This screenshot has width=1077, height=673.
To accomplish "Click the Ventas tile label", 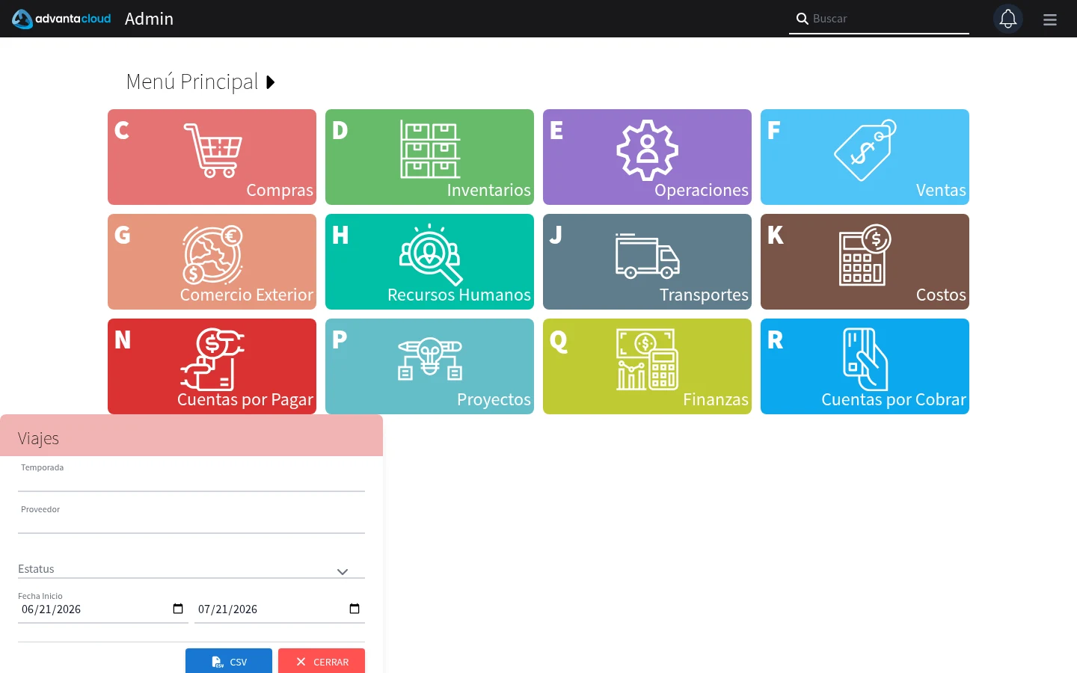I will 941,190.
